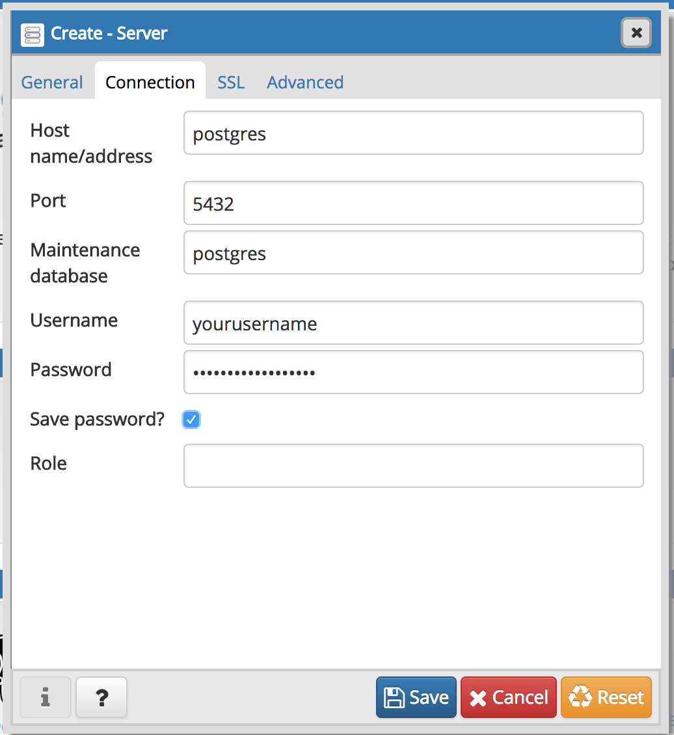
Task: Open the info (i) button
Action: [46, 697]
